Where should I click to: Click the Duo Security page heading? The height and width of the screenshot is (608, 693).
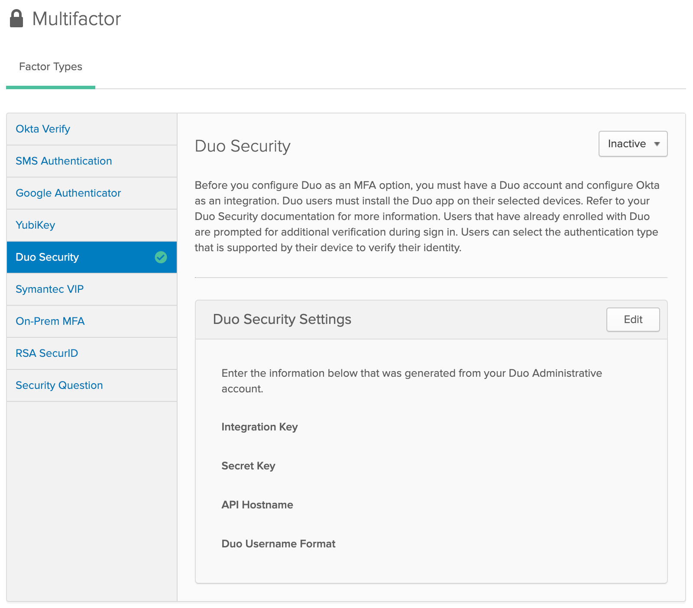pyautogui.click(x=243, y=146)
